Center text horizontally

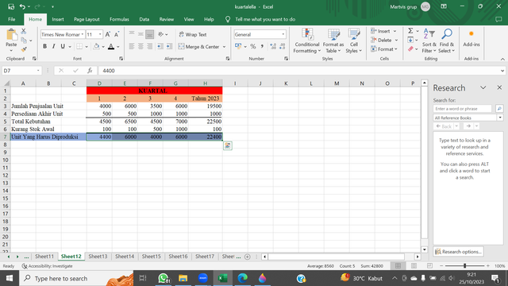(x=140, y=46)
